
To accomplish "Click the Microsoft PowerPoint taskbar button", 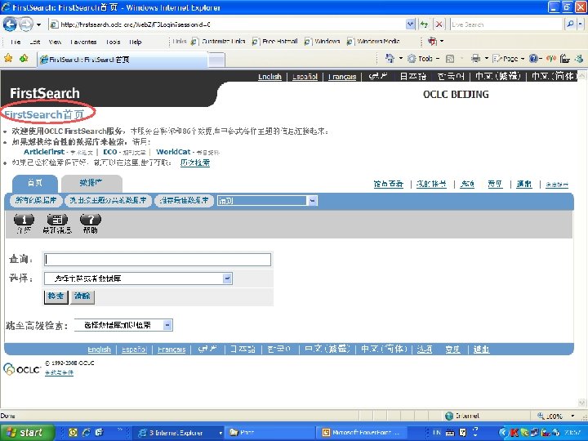I will [x=361, y=433].
